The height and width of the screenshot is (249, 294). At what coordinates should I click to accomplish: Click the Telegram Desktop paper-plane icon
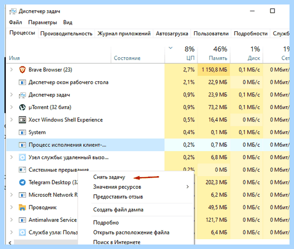pyautogui.click(x=23, y=182)
